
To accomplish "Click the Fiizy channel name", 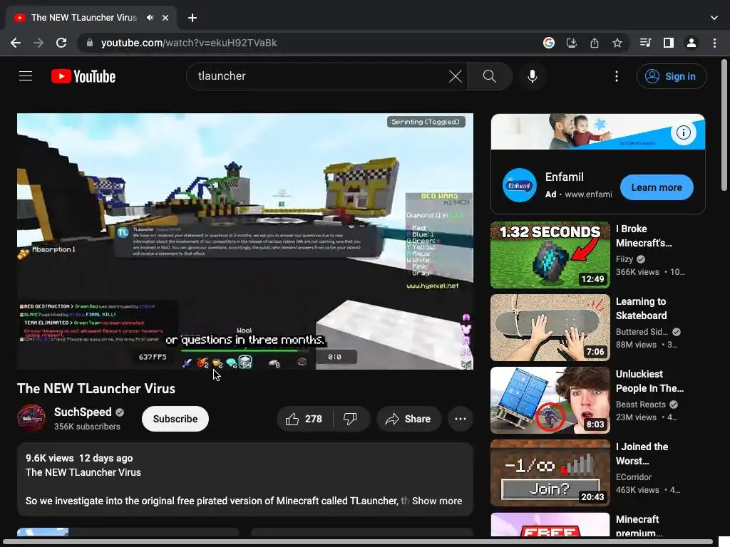I will [624, 259].
